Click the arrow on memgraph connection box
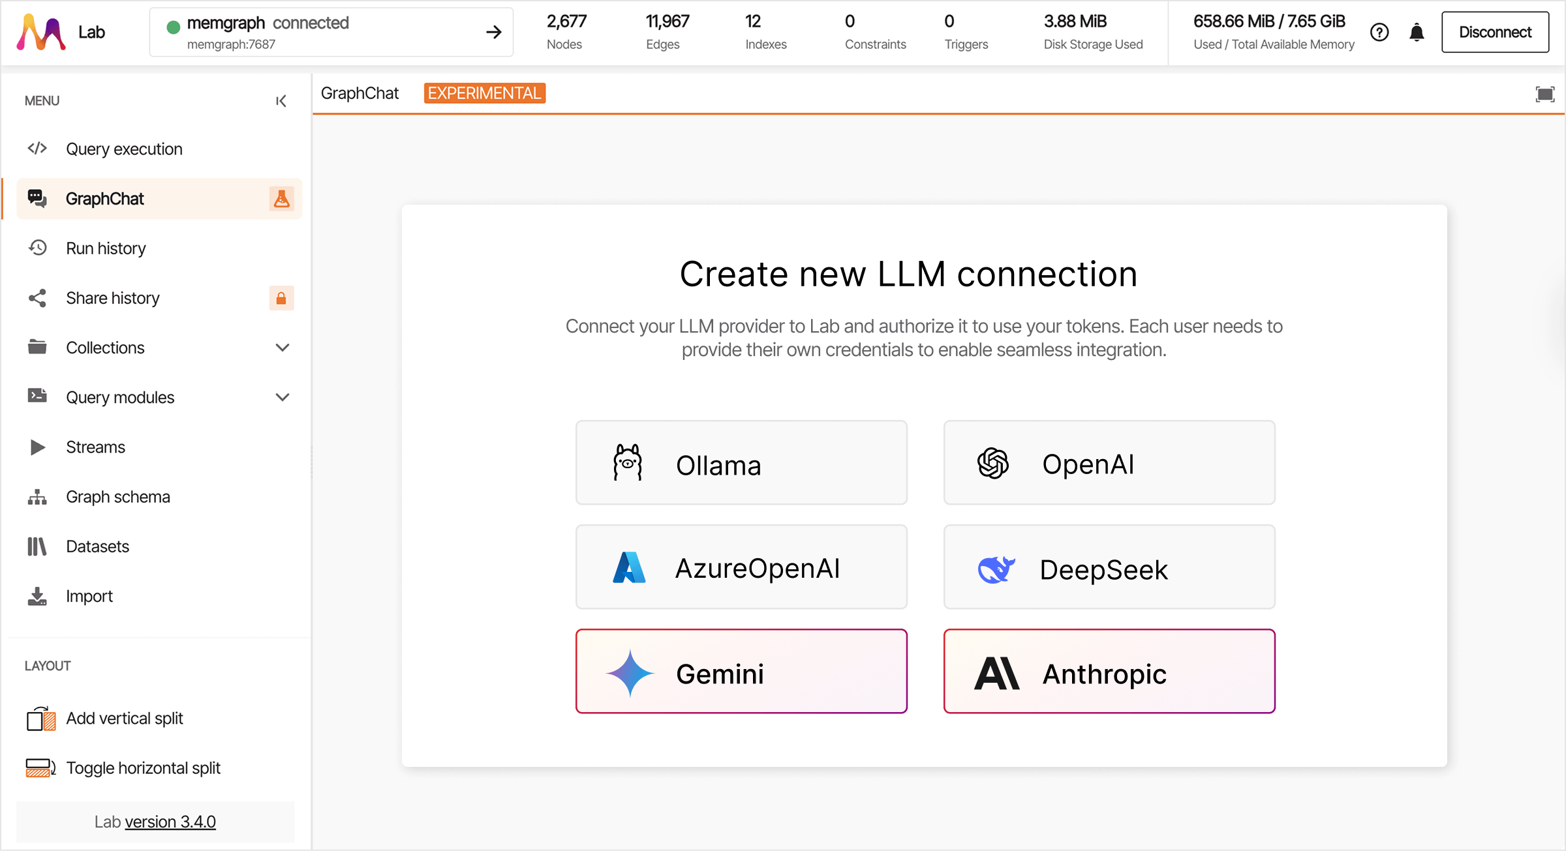The height and width of the screenshot is (851, 1566). [494, 32]
